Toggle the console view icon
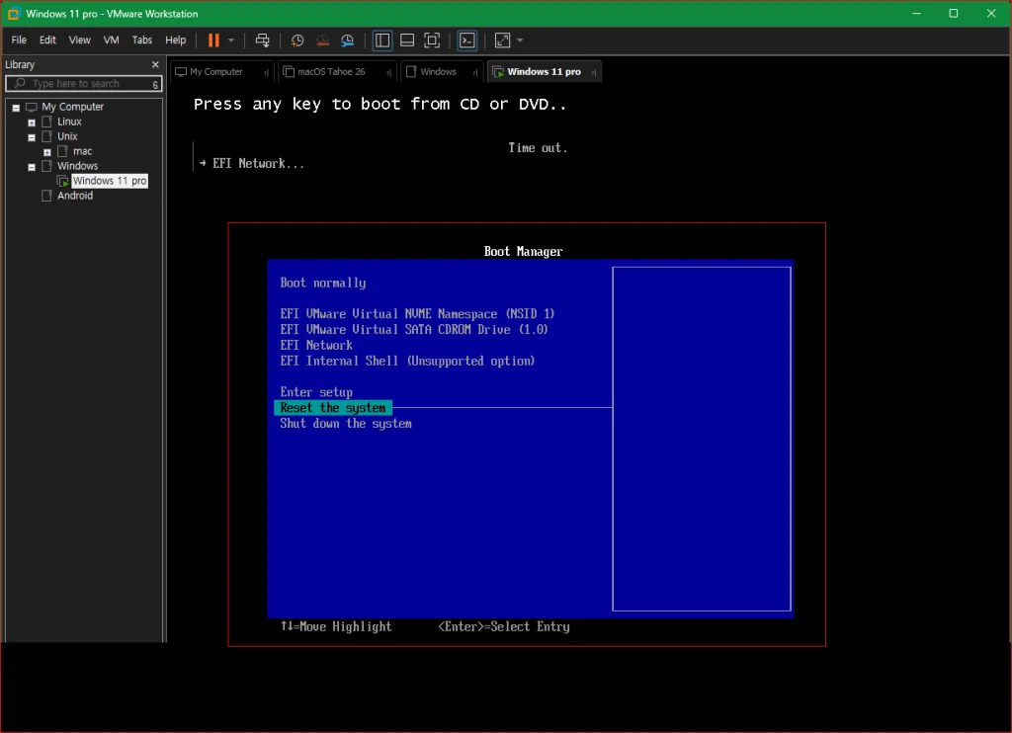The width and height of the screenshot is (1012, 733). pyautogui.click(x=467, y=40)
